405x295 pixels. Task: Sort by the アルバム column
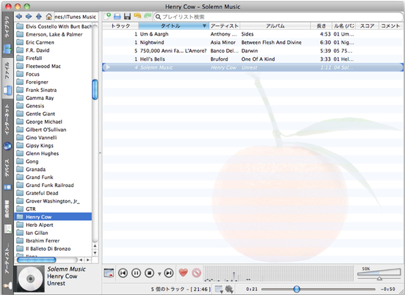[x=275, y=26]
